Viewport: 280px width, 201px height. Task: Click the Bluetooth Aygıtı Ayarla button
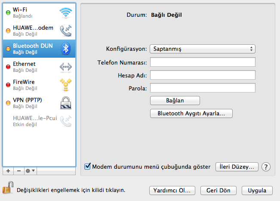point(191,114)
